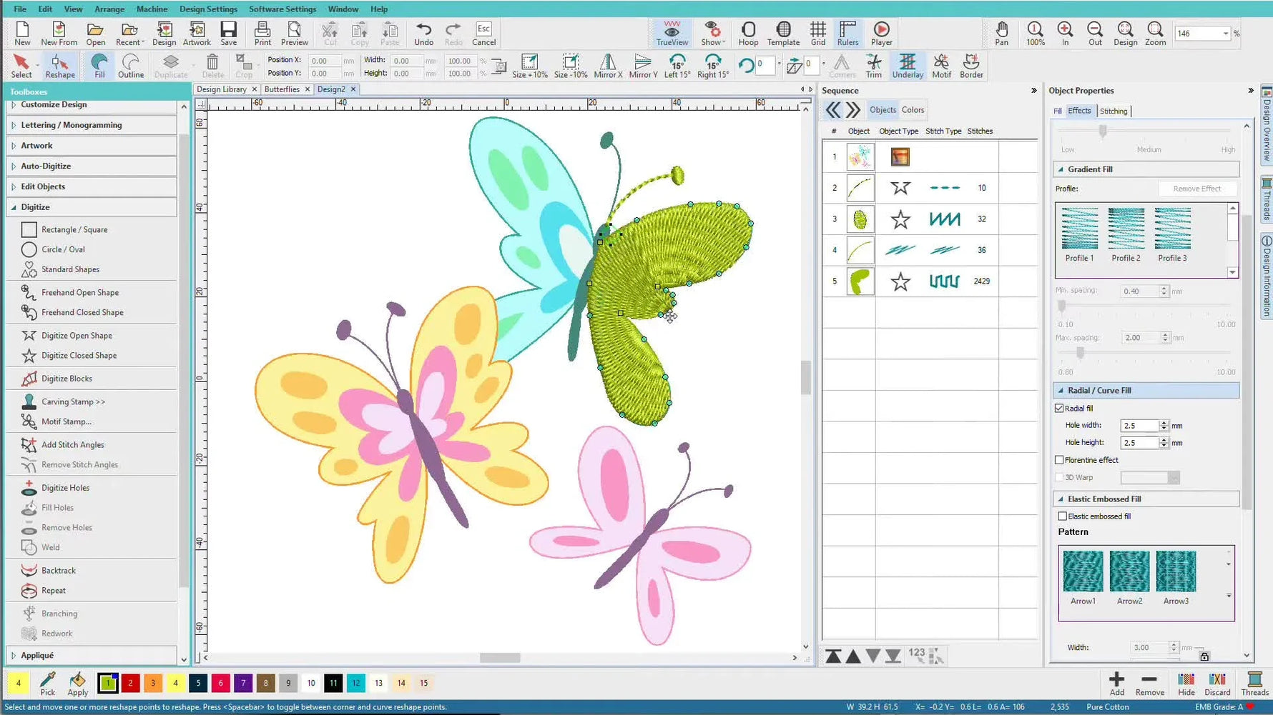Image resolution: width=1273 pixels, height=715 pixels.
Task: Click the Add color button
Action: pyautogui.click(x=1116, y=684)
